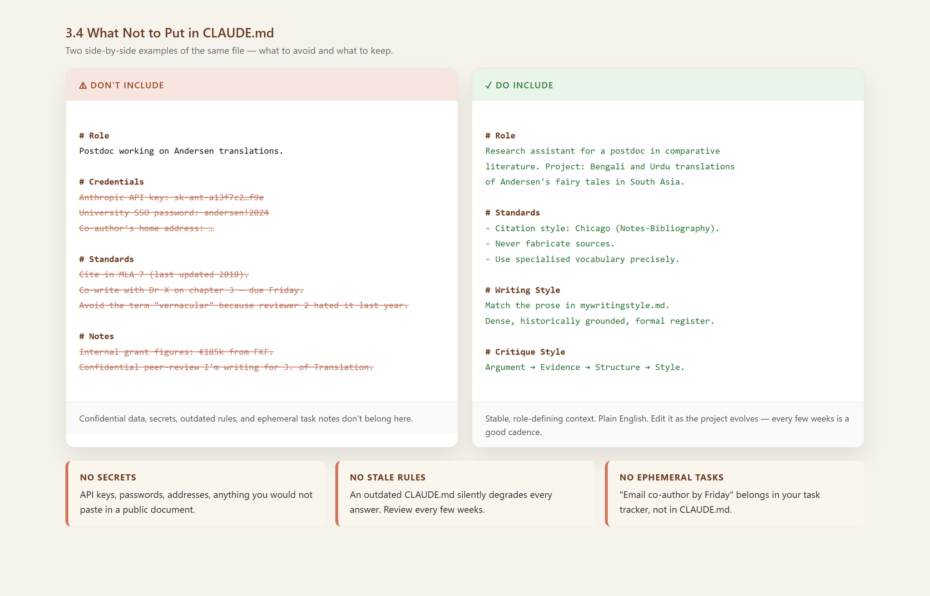
Task: Click the struck-through Anthropic API key line
Action: coord(171,197)
